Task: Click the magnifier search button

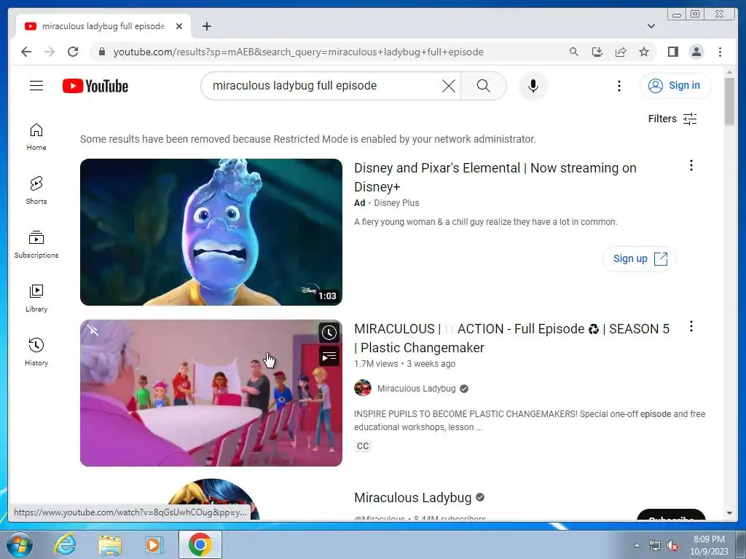Action: tap(484, 86)
